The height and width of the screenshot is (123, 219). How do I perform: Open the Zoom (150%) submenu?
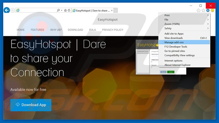click(x=184, y=24)
